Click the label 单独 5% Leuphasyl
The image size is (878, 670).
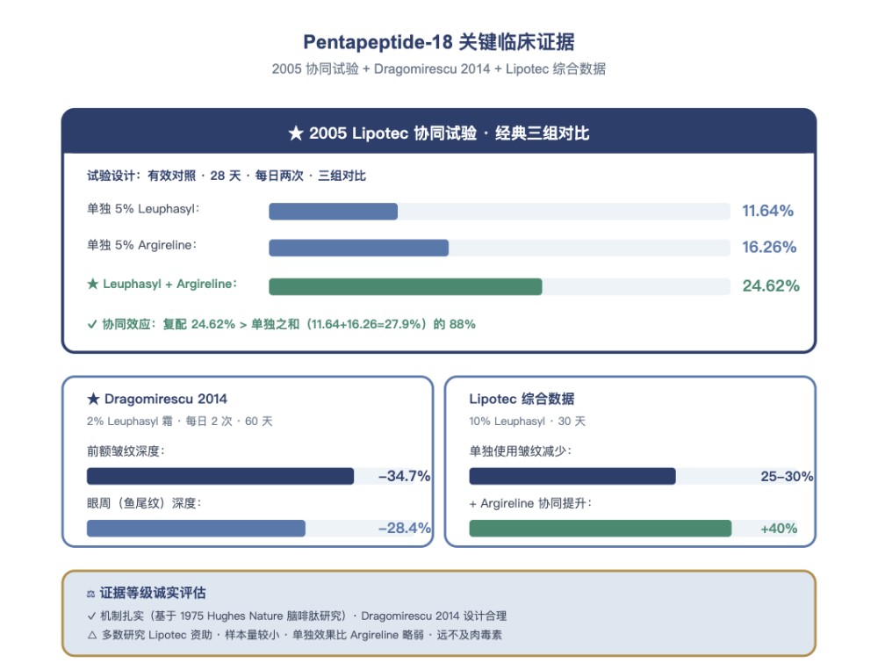143,209
